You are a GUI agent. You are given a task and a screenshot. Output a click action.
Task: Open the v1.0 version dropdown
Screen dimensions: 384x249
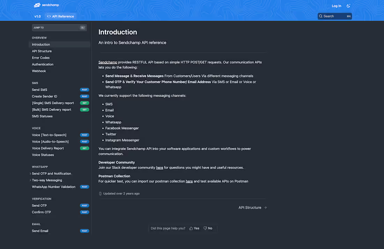(37, 16)
